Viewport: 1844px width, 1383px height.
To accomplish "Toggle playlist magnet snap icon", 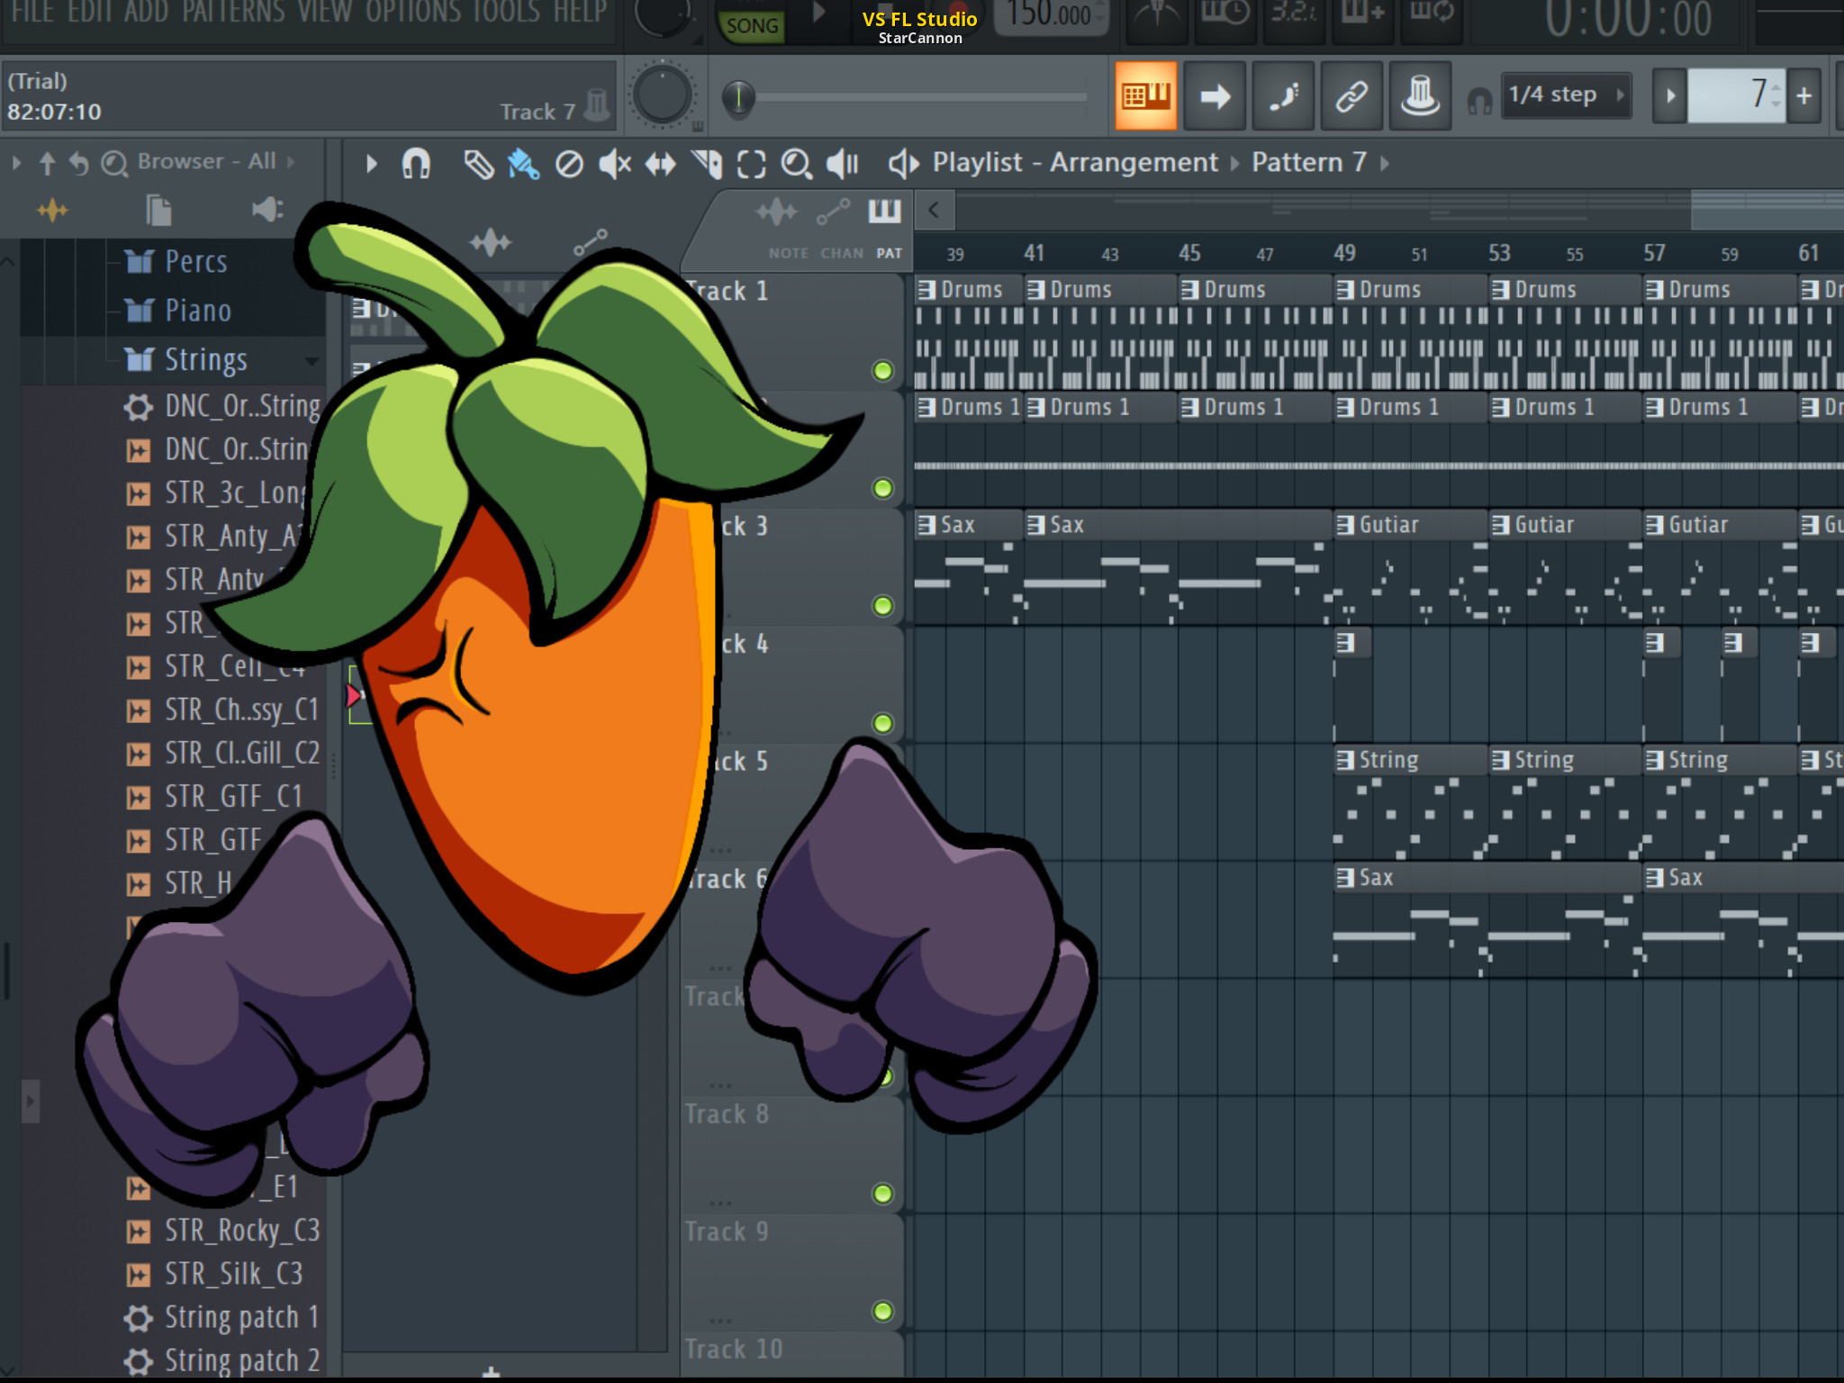I will 416,164.
